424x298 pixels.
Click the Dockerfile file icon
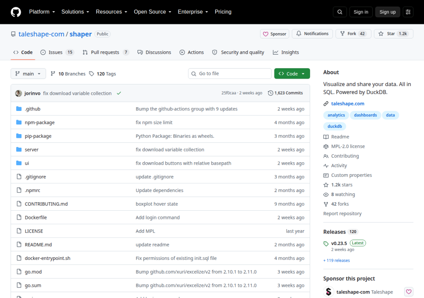[x=19, y=217]
